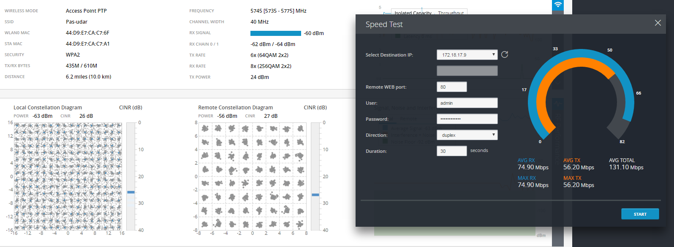Click the local power value "-63 dBm"
This screenshot has height=247, width=674.
point(43,116)
